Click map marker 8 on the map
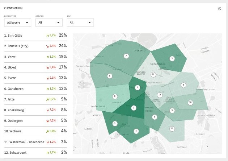 click(x=110, y=76)
